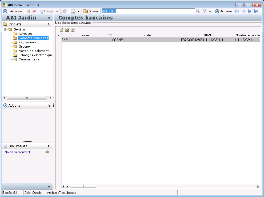Open the Groupe tab

click(x=24, y=47)
